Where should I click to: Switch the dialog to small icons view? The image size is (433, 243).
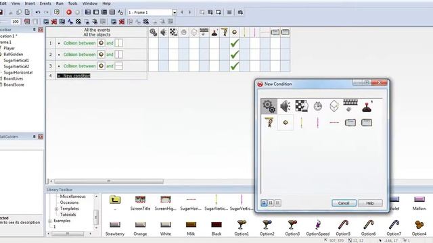[x=271, y=203]
